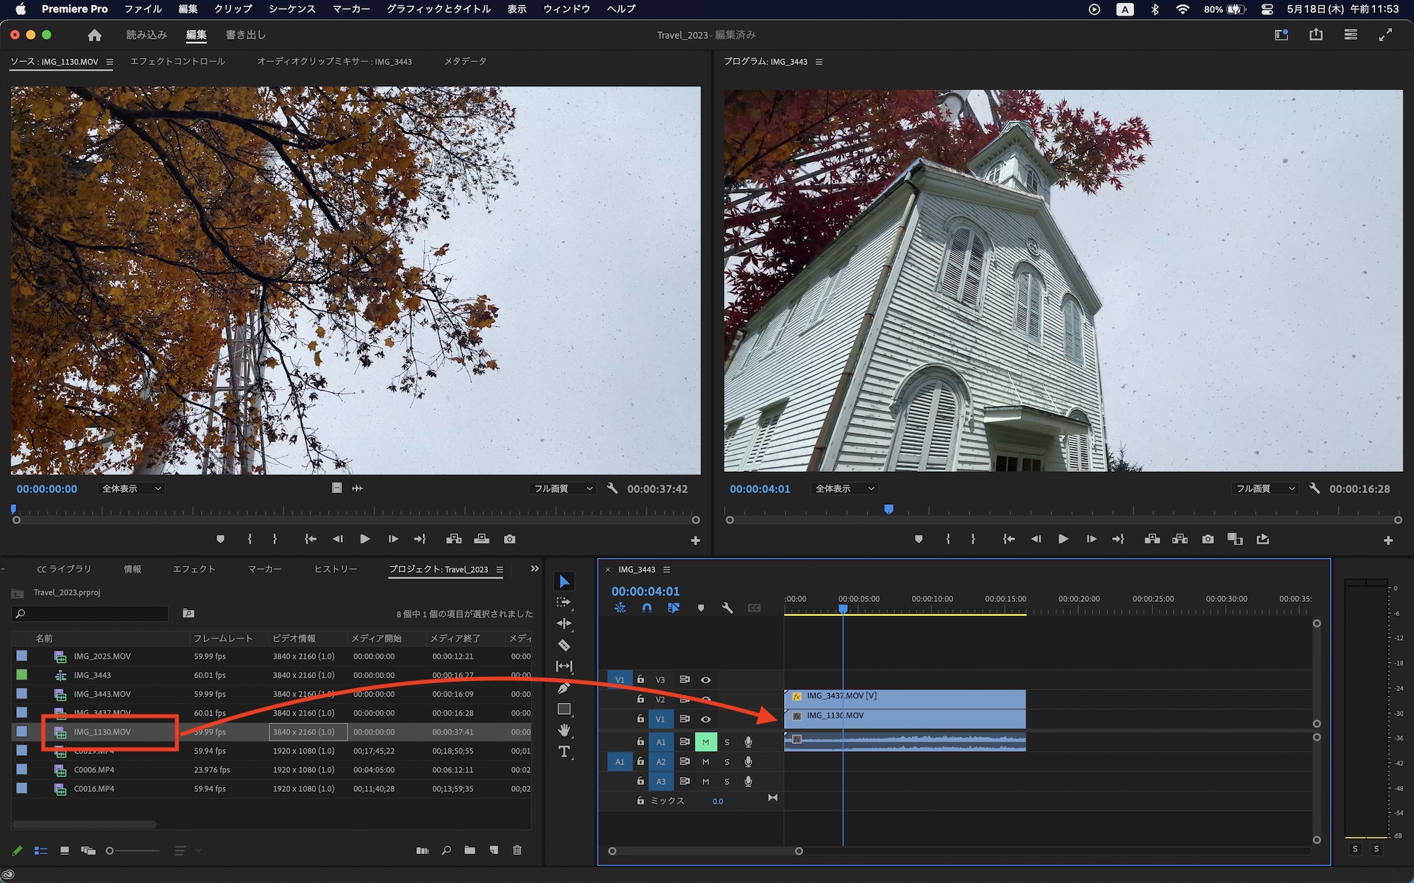Screen dimensions: 1414x883
Task: Select the Type tool
Action: (563, 752)
